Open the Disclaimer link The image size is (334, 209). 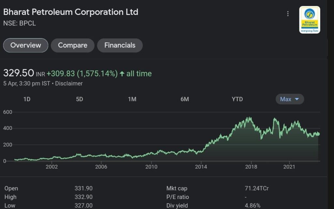[69, 83]
